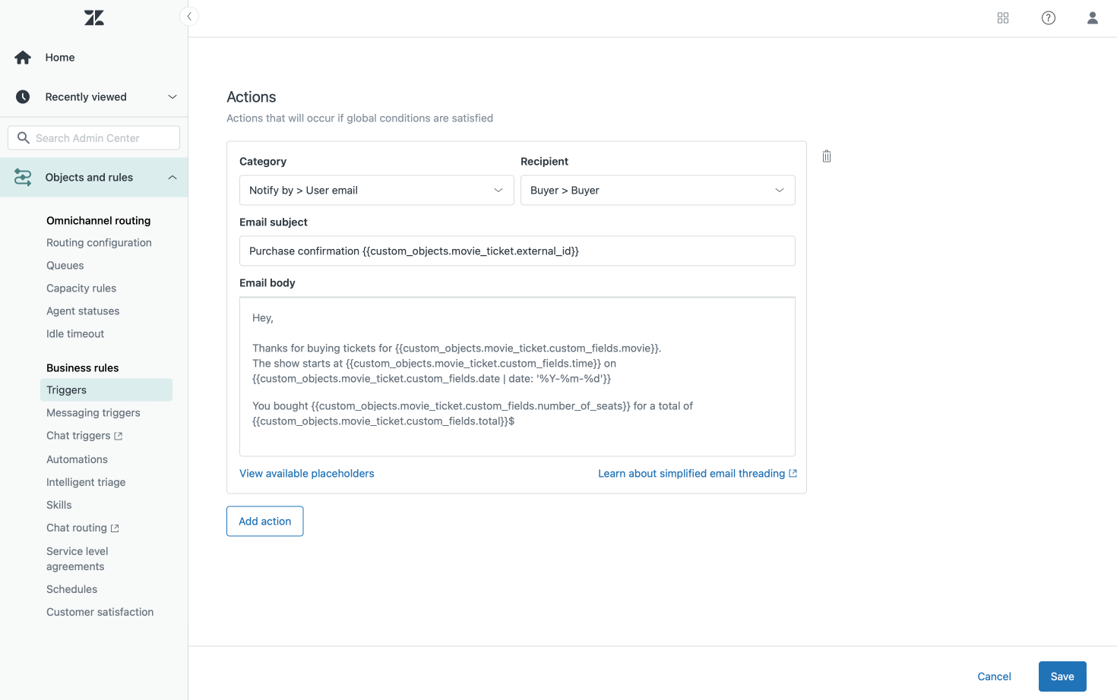Open the Category dropdown Notify by User email

[x=377, y=191]
